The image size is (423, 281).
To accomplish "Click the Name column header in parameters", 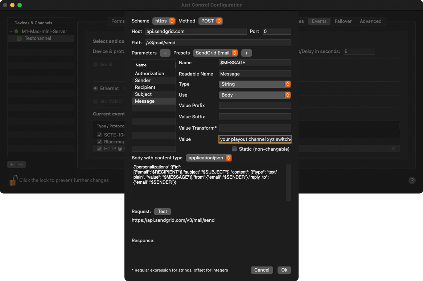I will 154,65.
